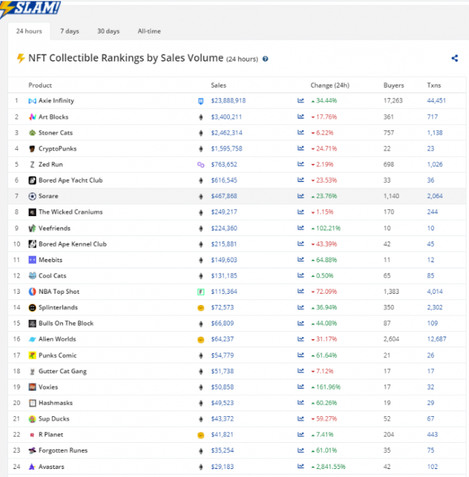The width and height of the screenshot is (469, 477).
Task: Click the Stoner Cats logo icon
Action: click(x=32, y=132)
